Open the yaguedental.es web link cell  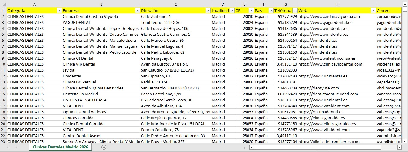pos(337,22)
